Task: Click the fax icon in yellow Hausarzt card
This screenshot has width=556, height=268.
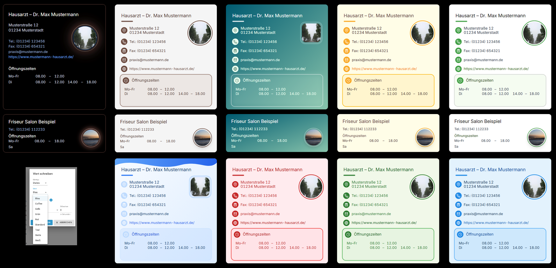Action: pyautogui.click(x=346, y=51)
